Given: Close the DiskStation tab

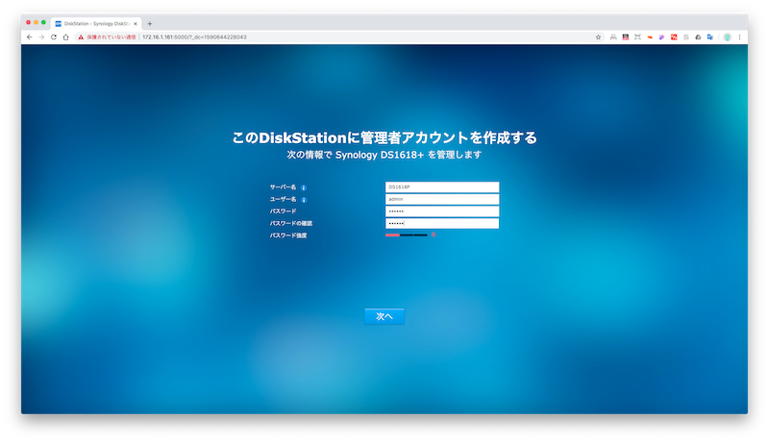Looking at the screenshot, I should 136,23.
